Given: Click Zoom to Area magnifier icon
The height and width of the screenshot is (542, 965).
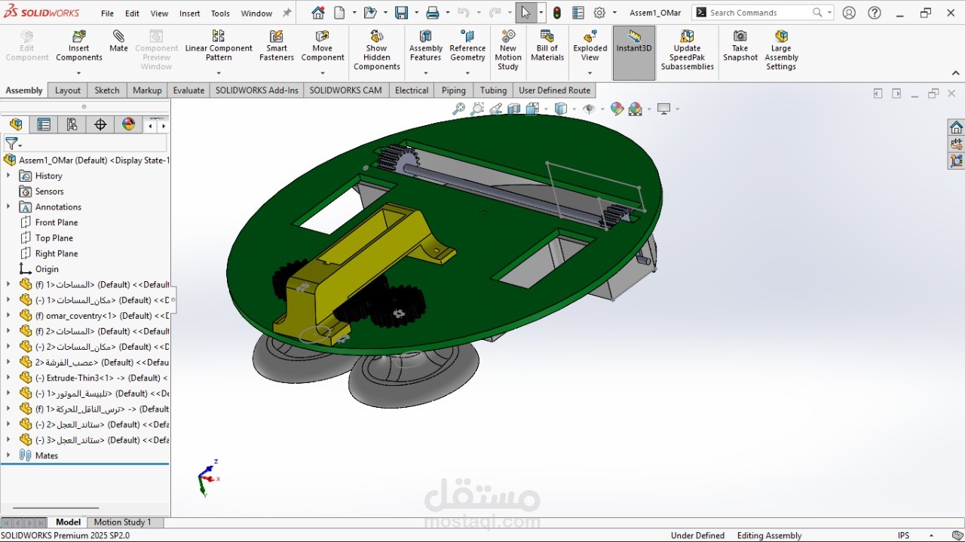Looking at the screenshot, I should coord(477,109).
